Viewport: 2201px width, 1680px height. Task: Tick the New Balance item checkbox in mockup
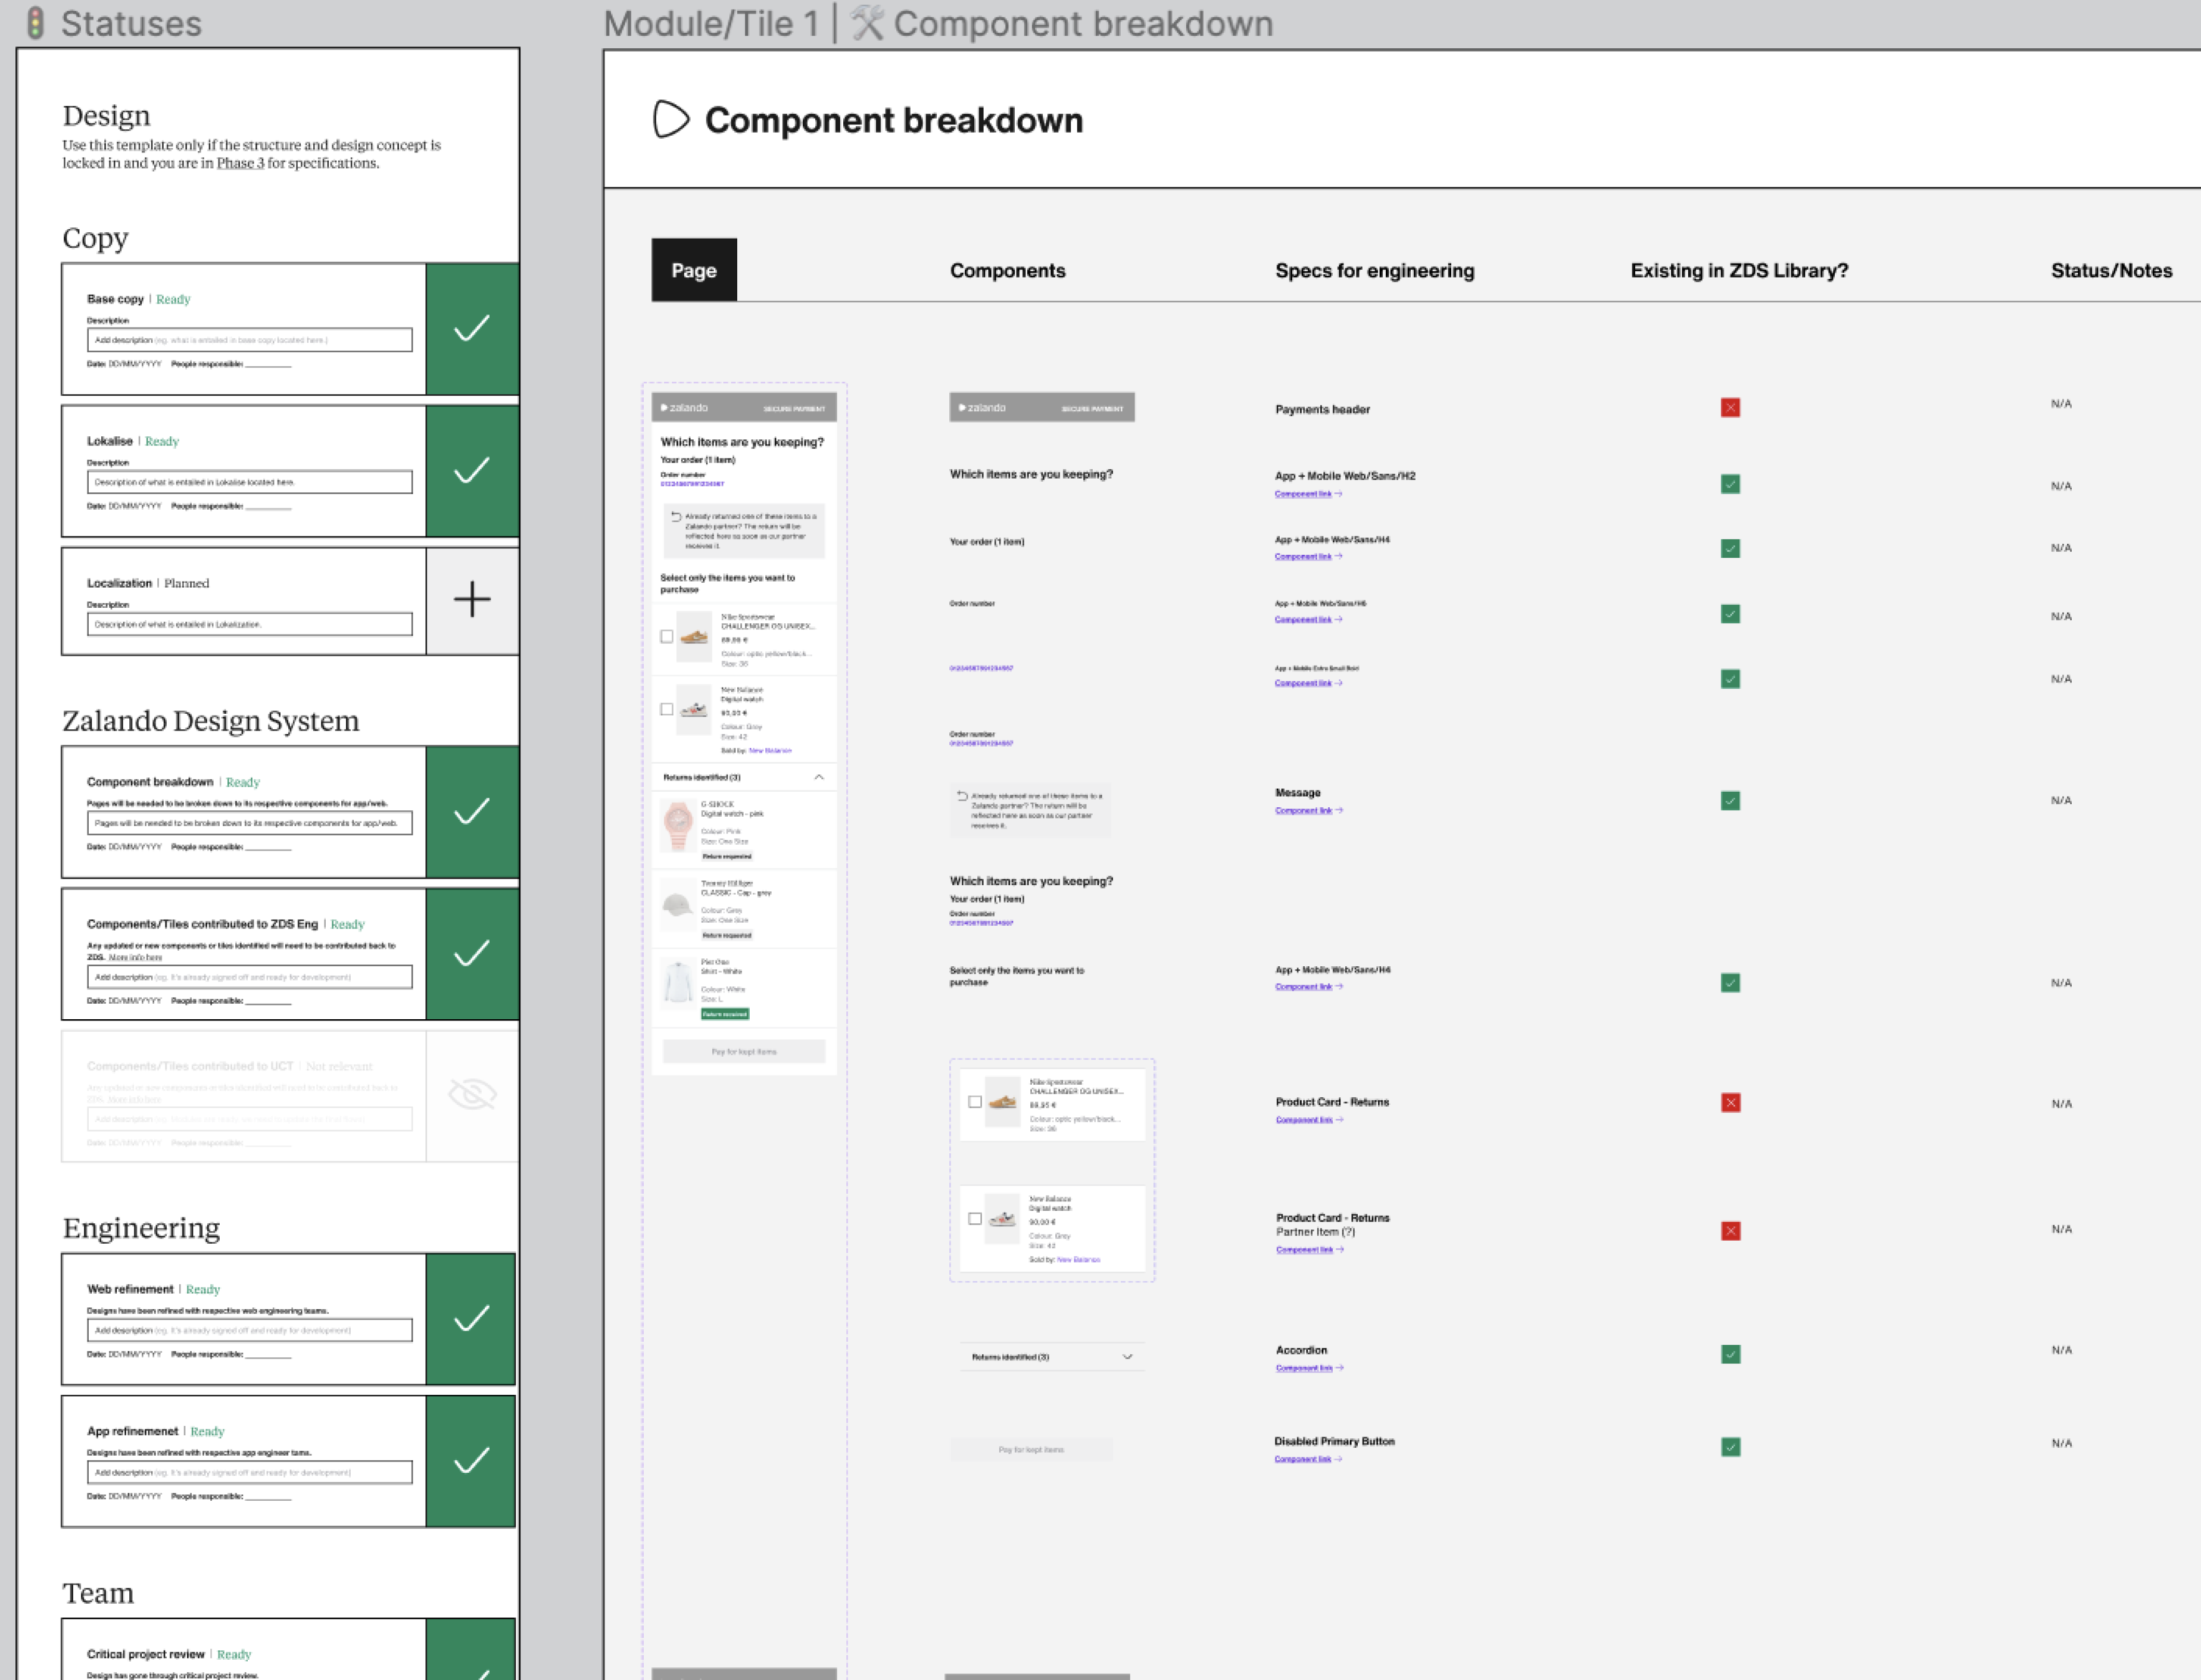coord(668,710)
